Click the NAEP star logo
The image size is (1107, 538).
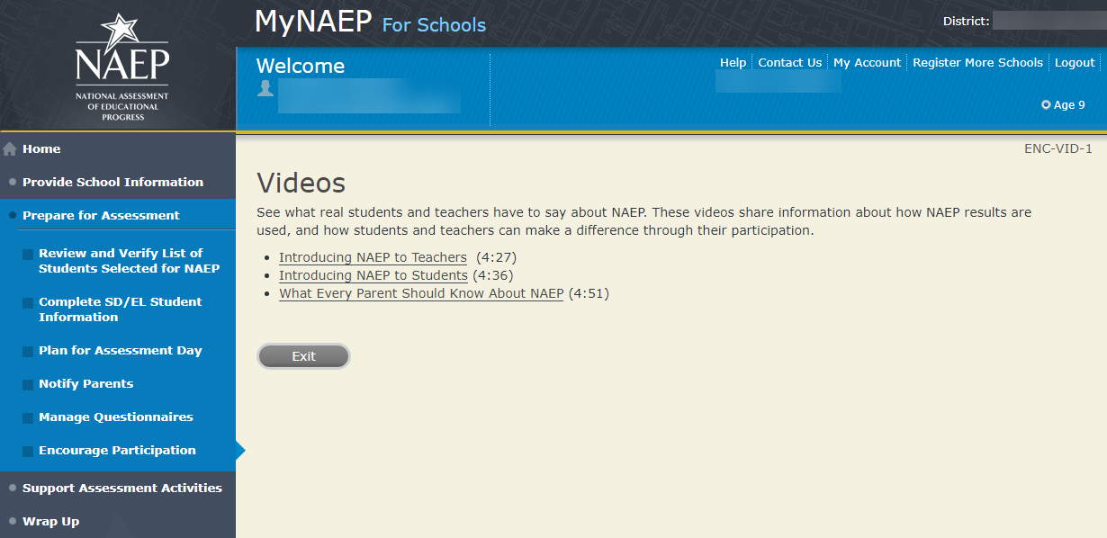click(122, 67)
